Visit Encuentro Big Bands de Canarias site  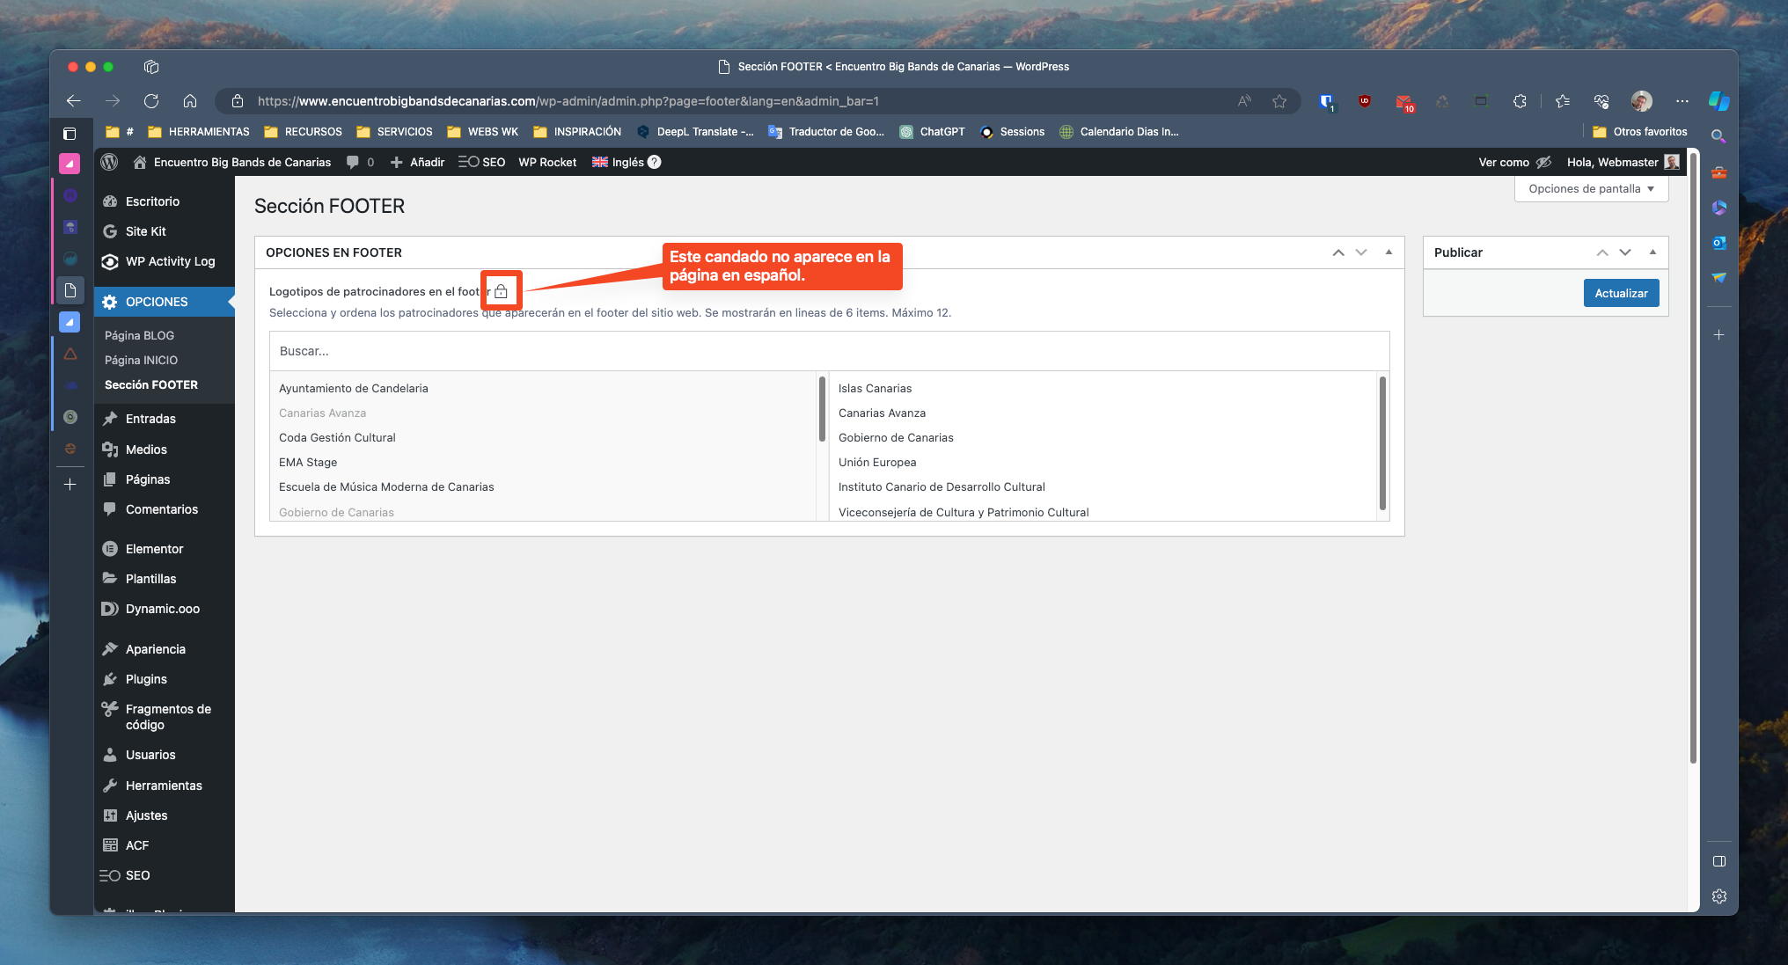coord(232,162)
